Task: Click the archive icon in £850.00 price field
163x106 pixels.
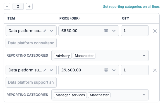Action: pyautogui.click(x=106, y=31)
